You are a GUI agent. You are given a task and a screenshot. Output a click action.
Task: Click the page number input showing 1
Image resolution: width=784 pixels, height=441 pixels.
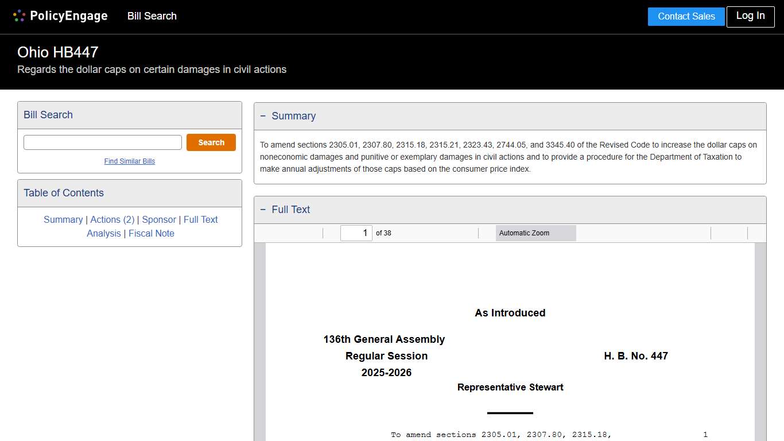(356, 233)
